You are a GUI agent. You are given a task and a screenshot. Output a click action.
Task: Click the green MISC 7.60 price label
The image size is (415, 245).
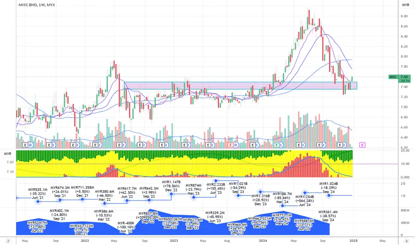point(399,78)
